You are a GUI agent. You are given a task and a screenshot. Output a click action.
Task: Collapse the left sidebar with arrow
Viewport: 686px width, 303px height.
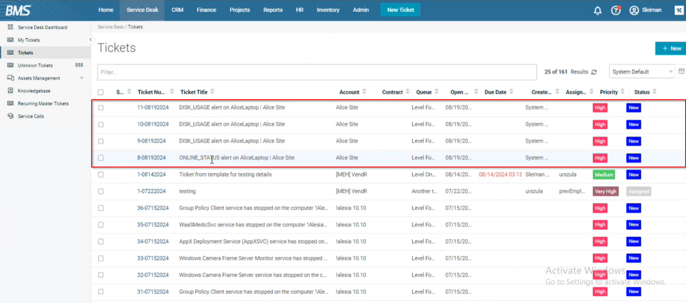point(90,40)
